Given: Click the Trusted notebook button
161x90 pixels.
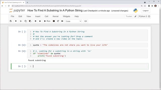Looking at the screenshot, I should tap(129, 16).
